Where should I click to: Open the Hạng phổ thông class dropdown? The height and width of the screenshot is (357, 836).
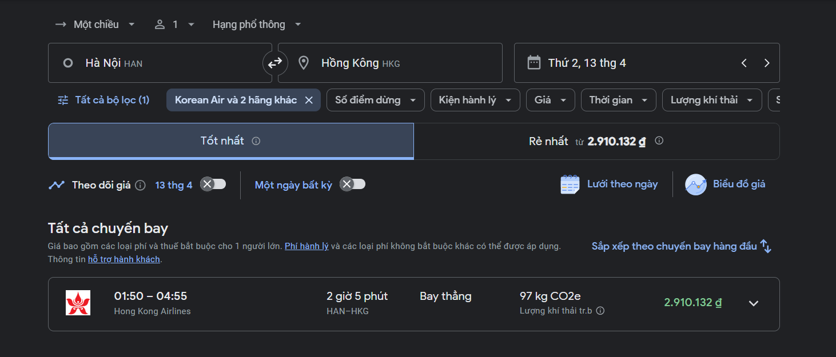tap(257, 25)
